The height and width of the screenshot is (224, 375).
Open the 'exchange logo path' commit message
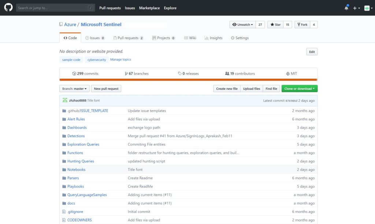144,128
